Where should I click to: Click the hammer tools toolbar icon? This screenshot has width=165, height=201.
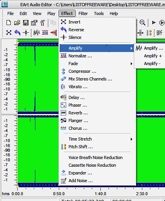click(x=42, y=23)
